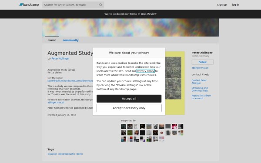Click the Follow button
Viewport: 261px width, 163px height.
pyautogui.click(x=202, y=62)
